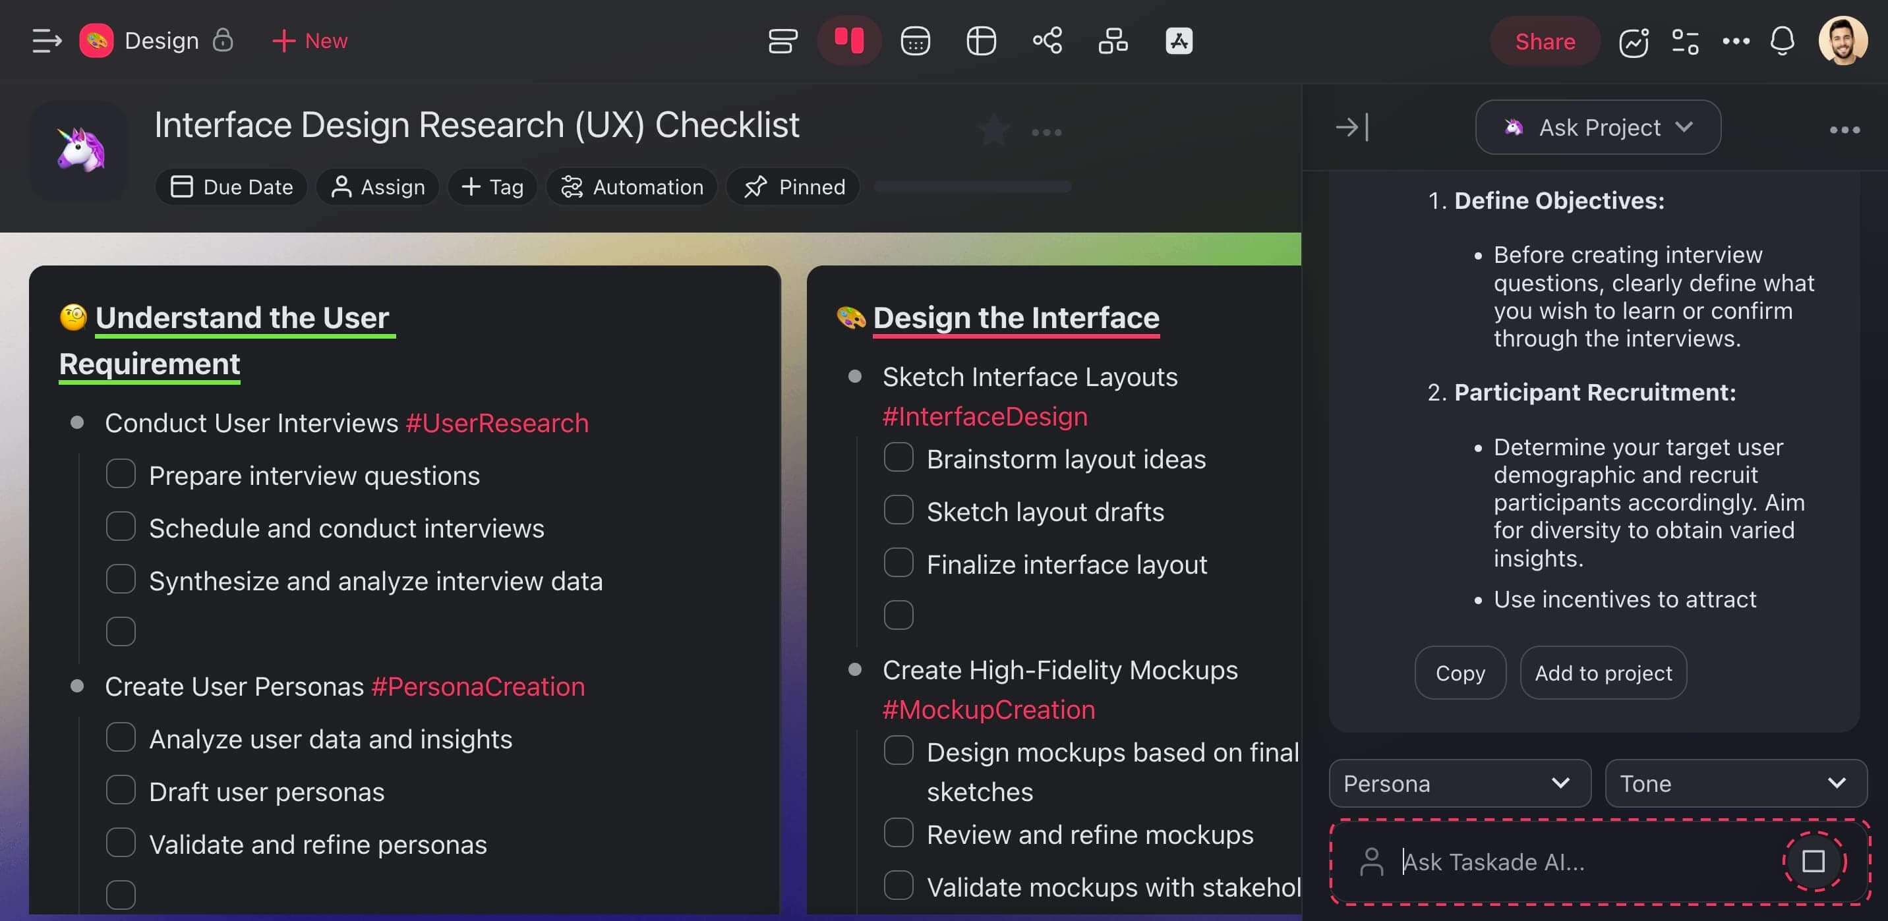
Task: Check 'Brainstorm layout ideas' checkbox
Action: 898,457
